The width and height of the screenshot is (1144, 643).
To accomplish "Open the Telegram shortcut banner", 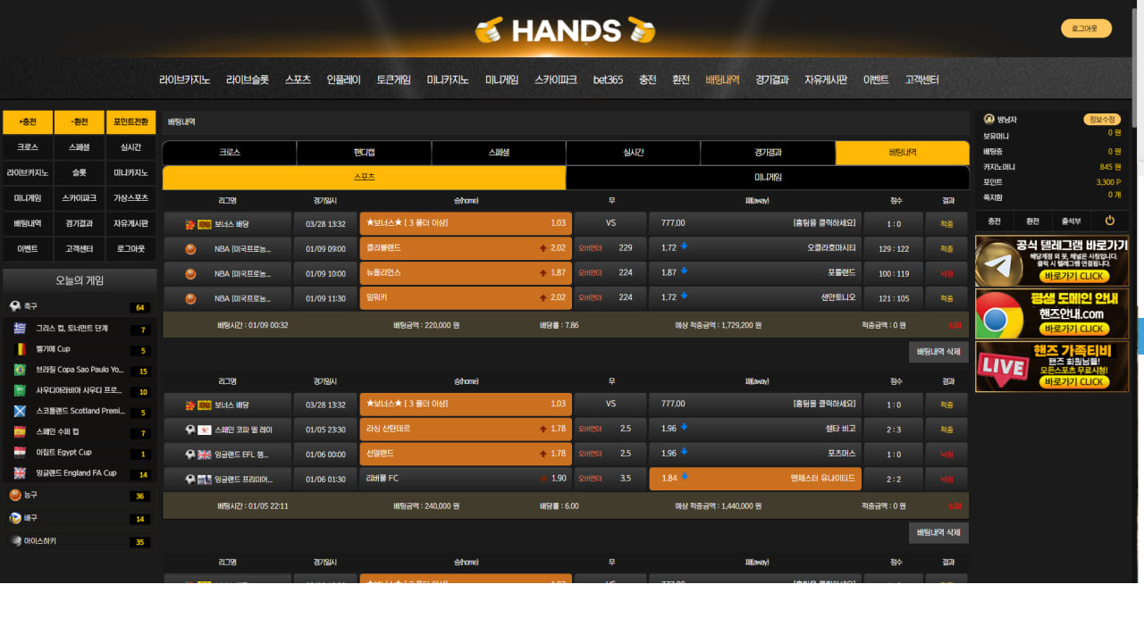I will pos(1051,261).
